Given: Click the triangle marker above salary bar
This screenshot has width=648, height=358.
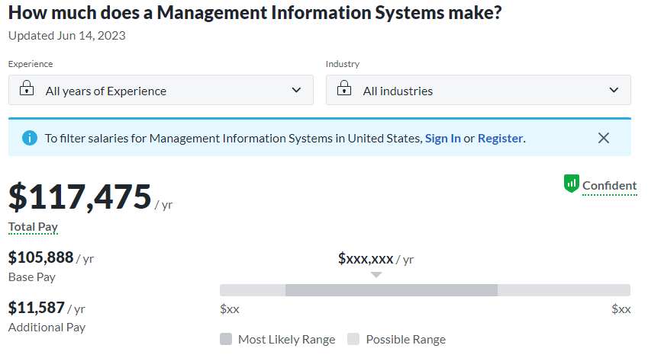Looking at the screenshot, I should tap(376, 274).
